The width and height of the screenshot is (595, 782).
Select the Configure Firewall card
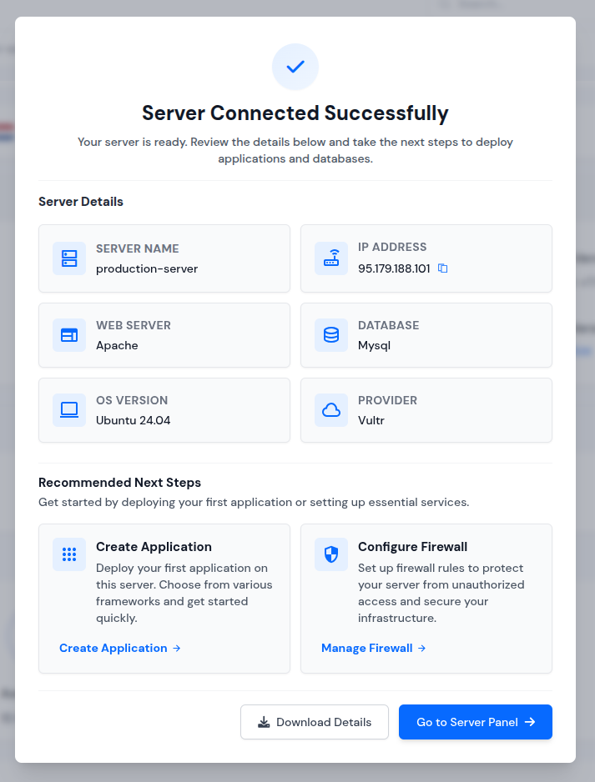coord(426,599)
